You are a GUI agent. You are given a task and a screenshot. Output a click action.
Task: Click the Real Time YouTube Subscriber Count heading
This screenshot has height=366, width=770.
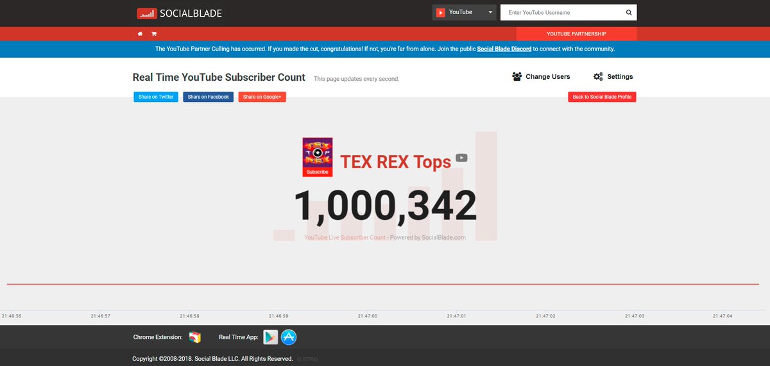[219, 77]
